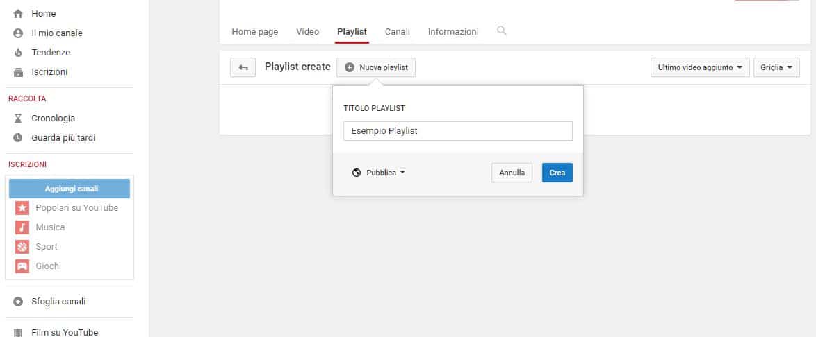Click the Home house icon in sidebar
This screenshot has width=816, height=337.
tap(18, 13)
